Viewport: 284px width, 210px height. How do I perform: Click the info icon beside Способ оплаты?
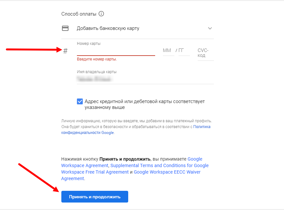click(101, 14)
